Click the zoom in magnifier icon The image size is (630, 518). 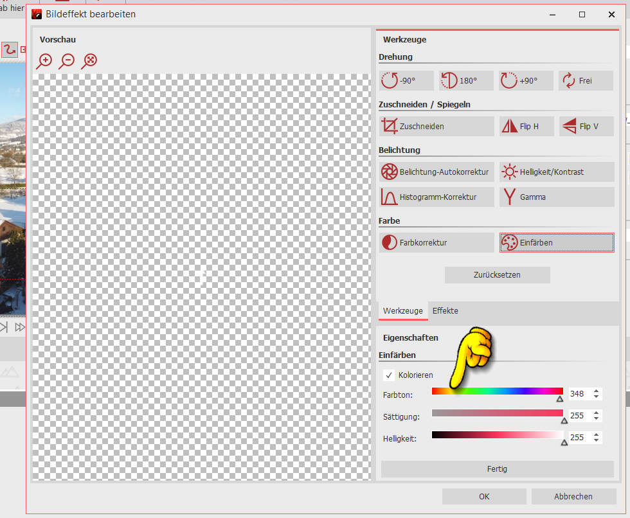point(44,61)
